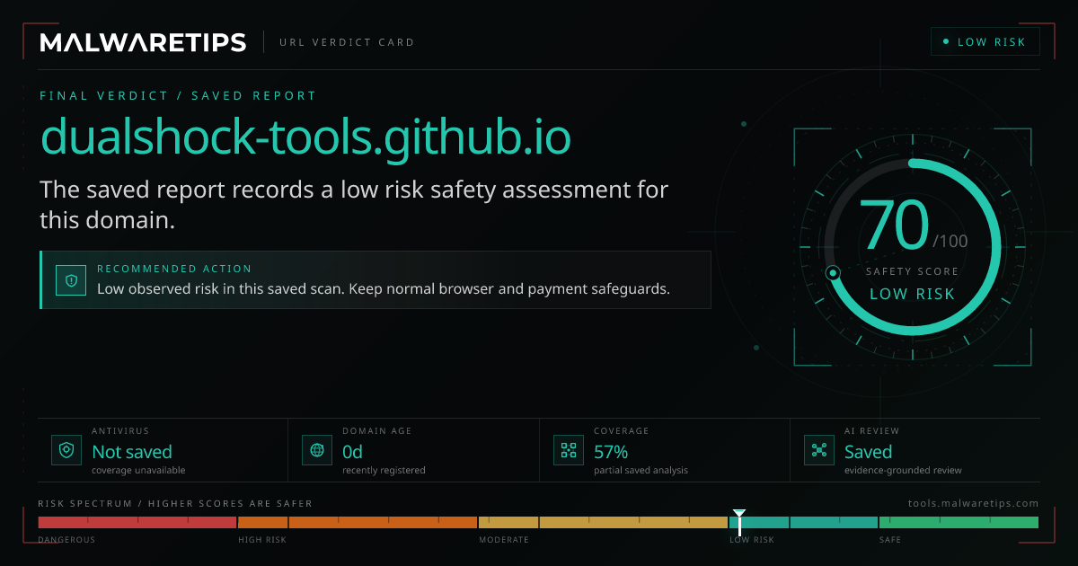Click the 'AI REVIEW' stat heading

[x=871, y=431]
